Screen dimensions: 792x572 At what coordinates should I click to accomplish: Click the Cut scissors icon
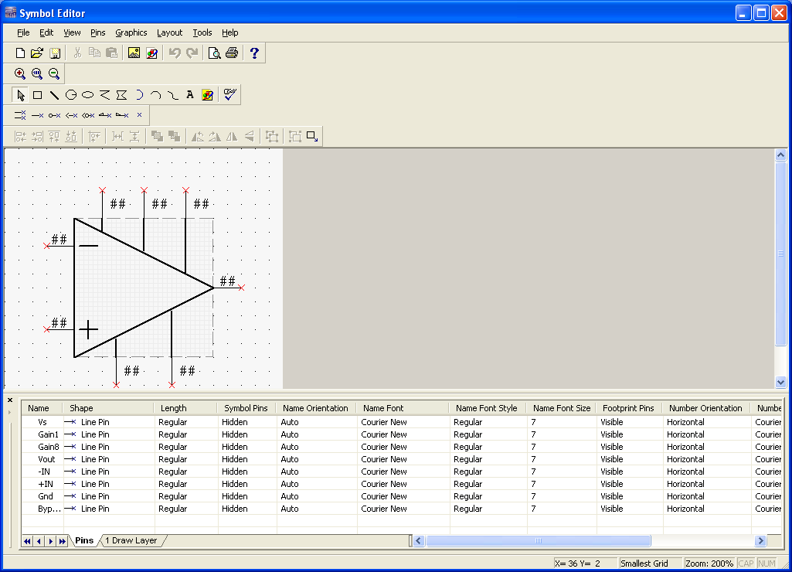tap(77, 53)
